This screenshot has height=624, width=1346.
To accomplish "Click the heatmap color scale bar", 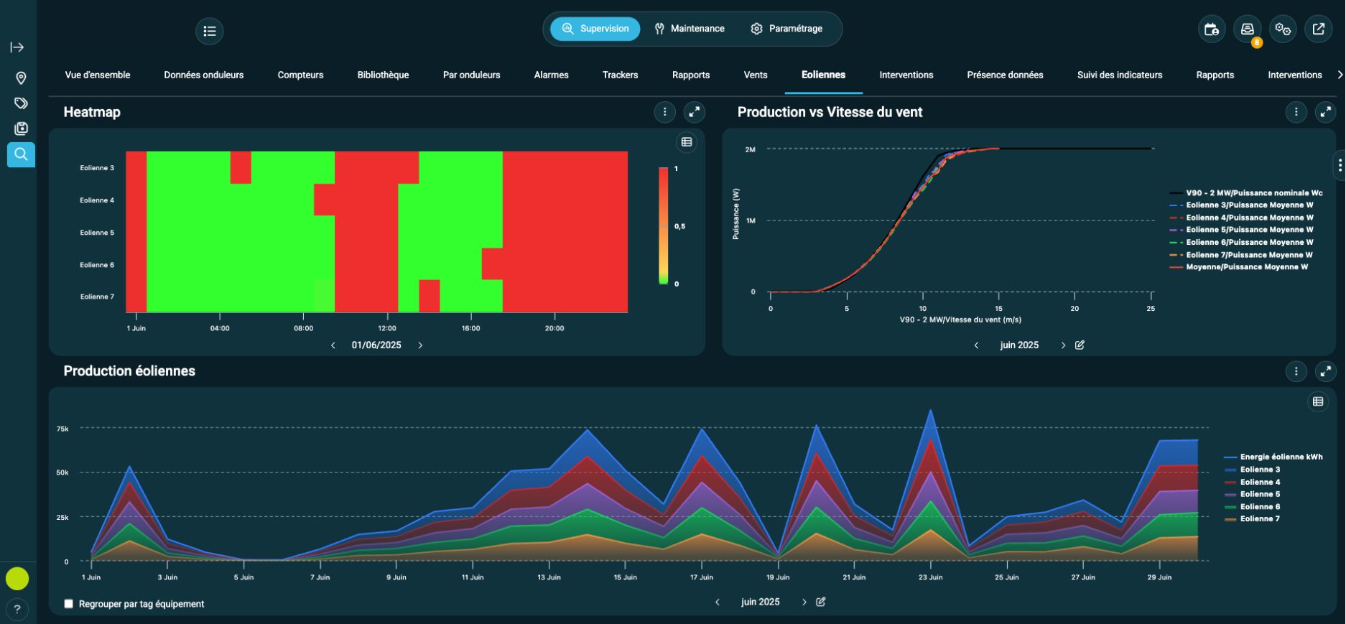I will click(x=664, y=225).
